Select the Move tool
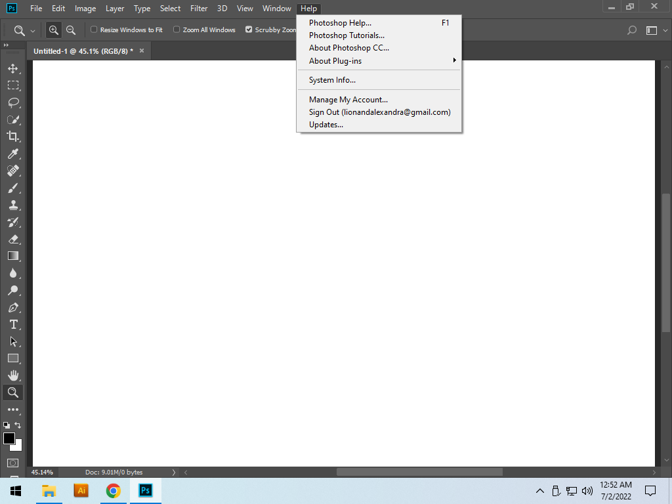The width and height of the screenshot is (672, 504). (x=13, y=68)
